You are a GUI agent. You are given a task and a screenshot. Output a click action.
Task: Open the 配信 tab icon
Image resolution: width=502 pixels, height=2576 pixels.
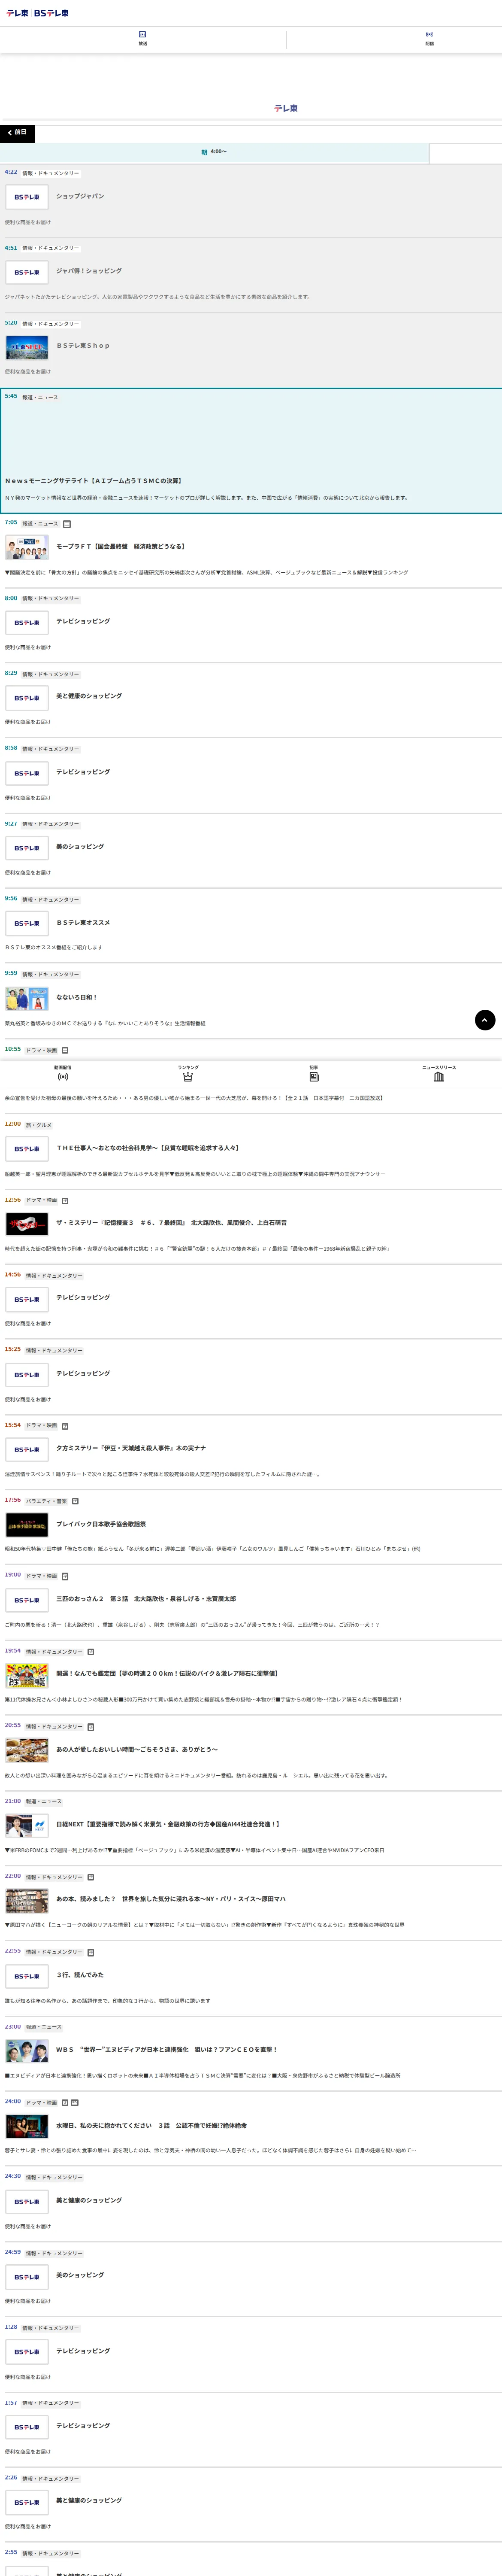tap(429, 34)
